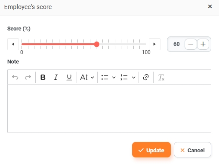Click the numbered list icon
Viewport: 219px width, 166px height.
click(x=124, y=77)
